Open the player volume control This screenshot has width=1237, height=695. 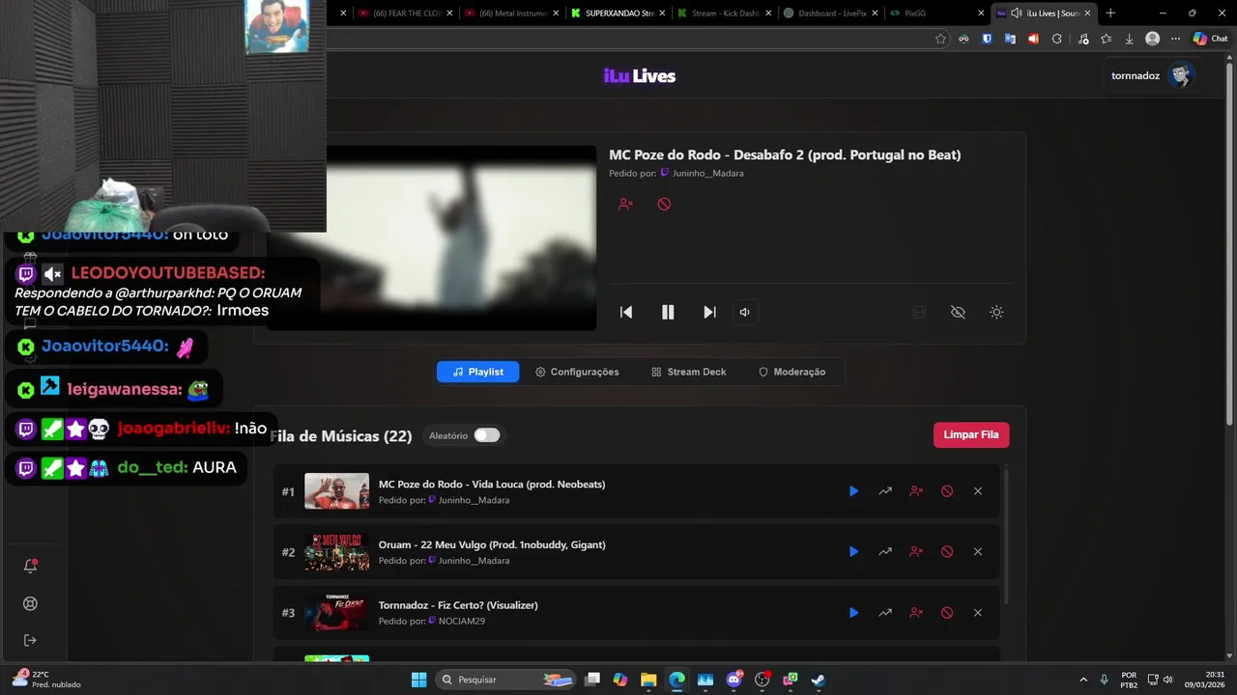745,312
